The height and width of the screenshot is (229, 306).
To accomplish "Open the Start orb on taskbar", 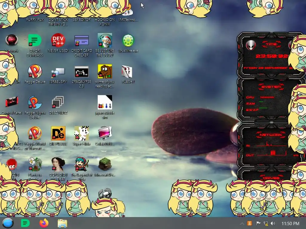I will (x=8, y=223).
